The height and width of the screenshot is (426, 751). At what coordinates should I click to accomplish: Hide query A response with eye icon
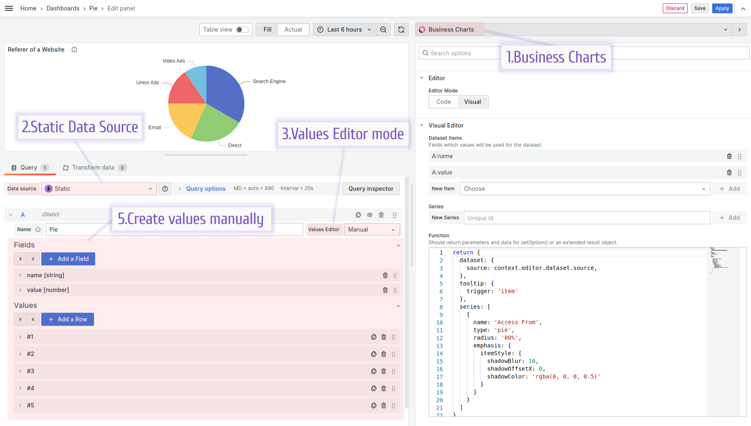369,215
